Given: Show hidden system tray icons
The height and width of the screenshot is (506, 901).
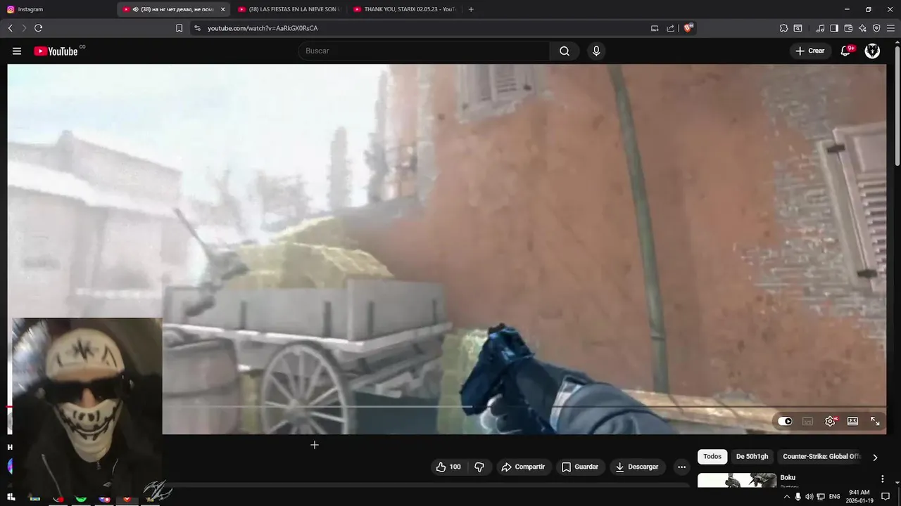Looking at the screenshot, I should click(x=787, y=497).
